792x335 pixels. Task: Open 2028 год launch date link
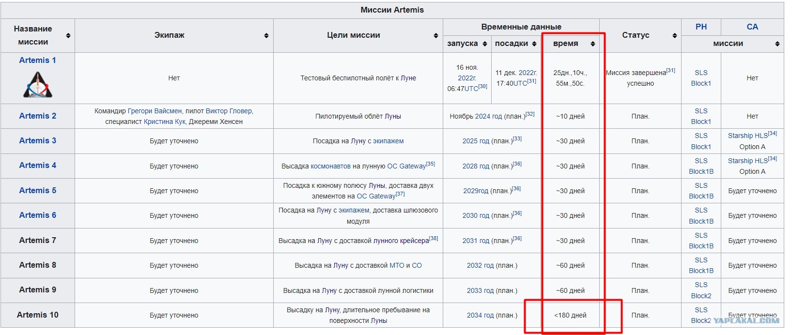point(476,166)
